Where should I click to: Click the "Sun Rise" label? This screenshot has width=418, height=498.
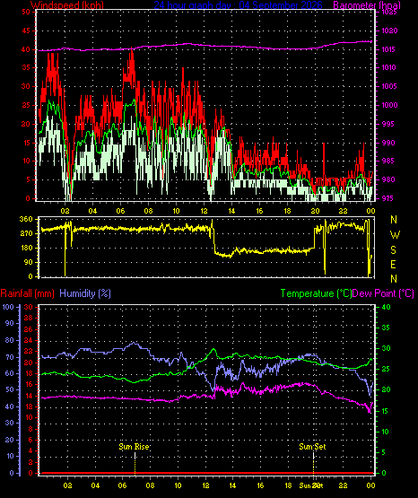point(134,447)
